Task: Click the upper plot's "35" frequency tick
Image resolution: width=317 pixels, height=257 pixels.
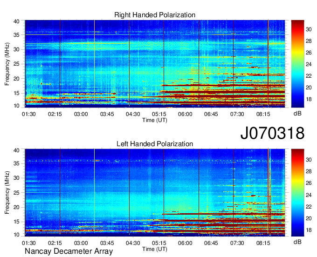Action: pyautogui.click(x=16, y=35)
